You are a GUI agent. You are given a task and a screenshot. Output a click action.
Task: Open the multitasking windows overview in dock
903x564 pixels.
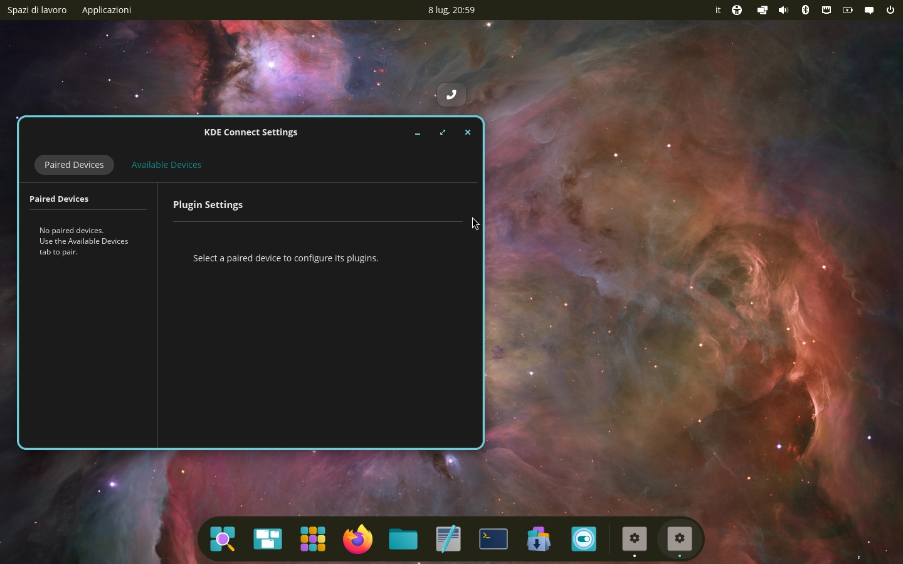(268, 539)
